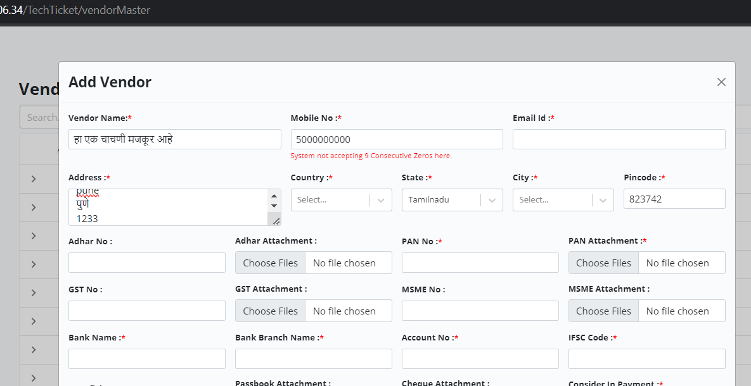Choose Files for PAN Attachment

603,263
